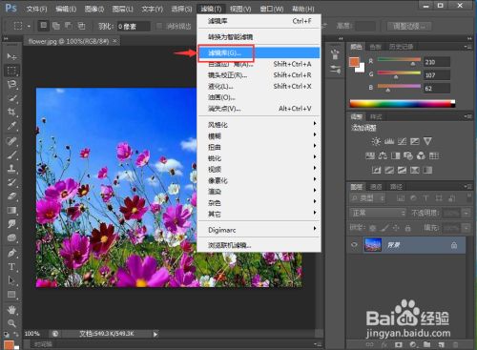
Task: Create a new layer with bottom icon
Action: tap(442, 344)
